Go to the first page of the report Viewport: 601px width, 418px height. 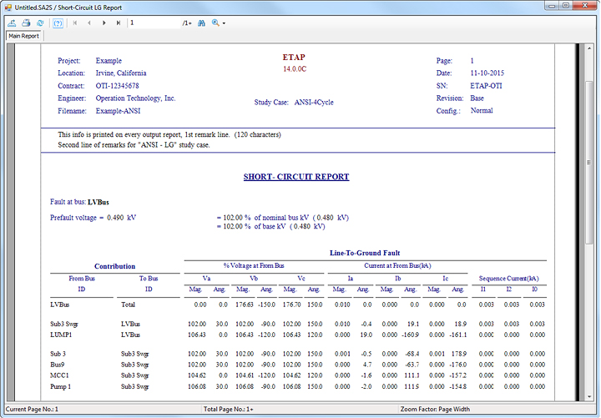[76, 23]
